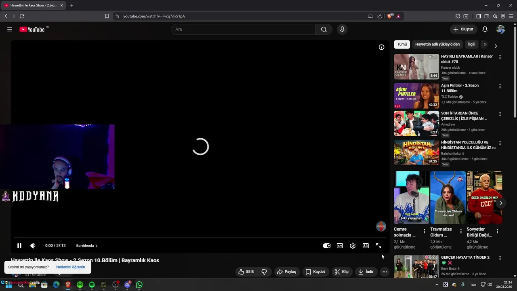Screen dimensions: 517x291
Task: Focus the Ara search field
Action: pyautogui.click(x=243, y=30)
